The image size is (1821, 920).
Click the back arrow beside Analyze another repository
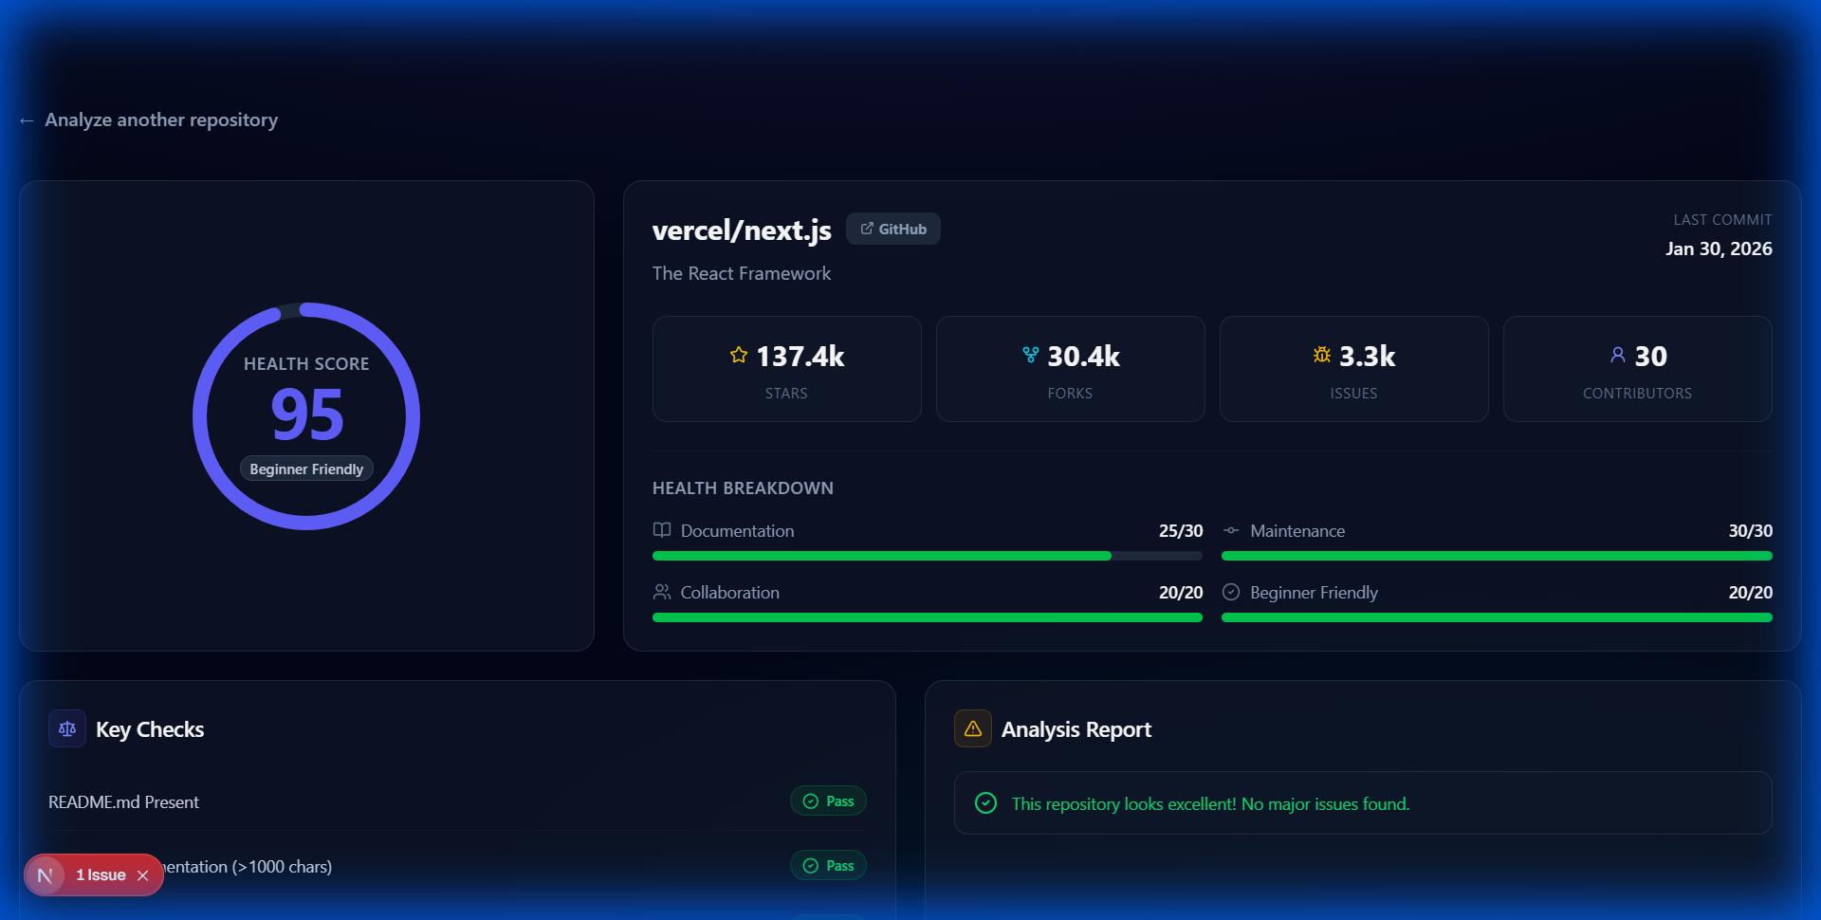pos(27,120)
